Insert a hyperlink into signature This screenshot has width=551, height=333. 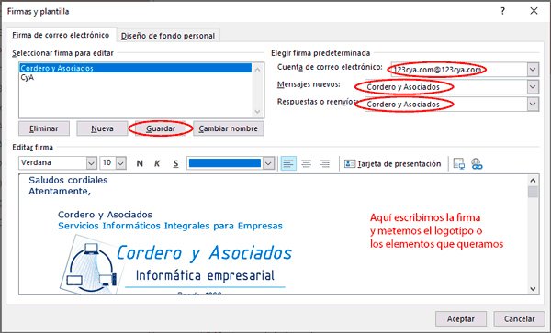tap(477, 163)
